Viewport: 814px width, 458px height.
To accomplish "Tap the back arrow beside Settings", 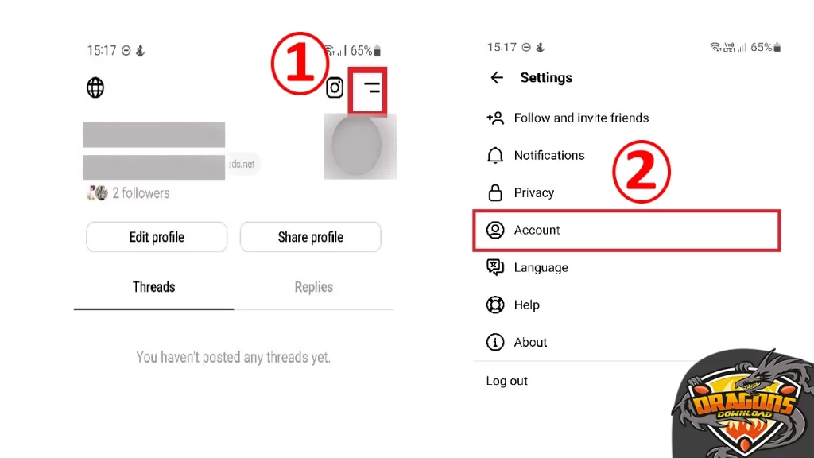I will click(497, 78).
